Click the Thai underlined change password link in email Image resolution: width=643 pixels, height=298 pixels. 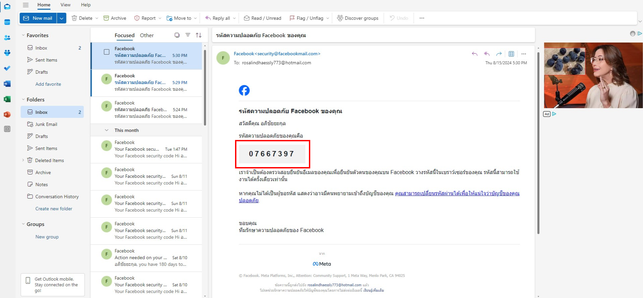(x=457, y=194)
